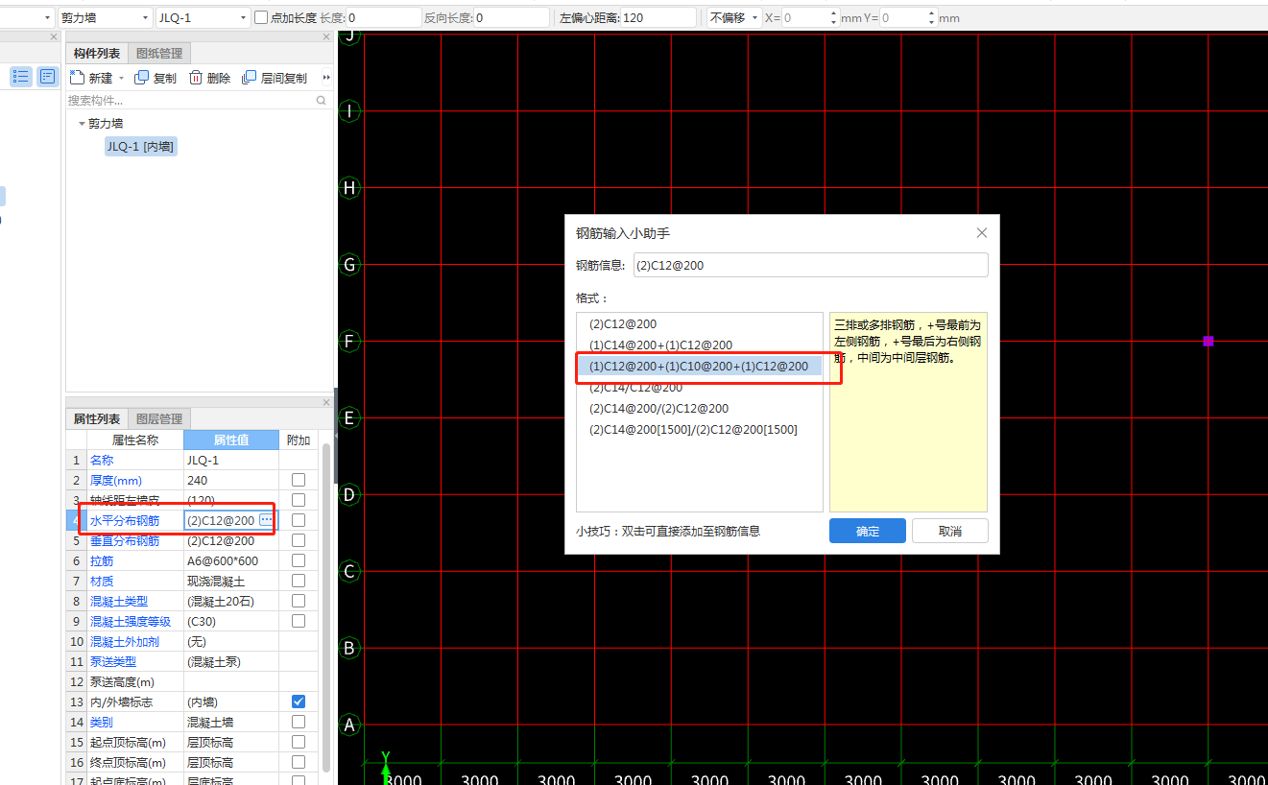The image size is (1268, 785).
Task: Click the 层间复制 icon
Action: pyautogui.click(x=250, y=78)
